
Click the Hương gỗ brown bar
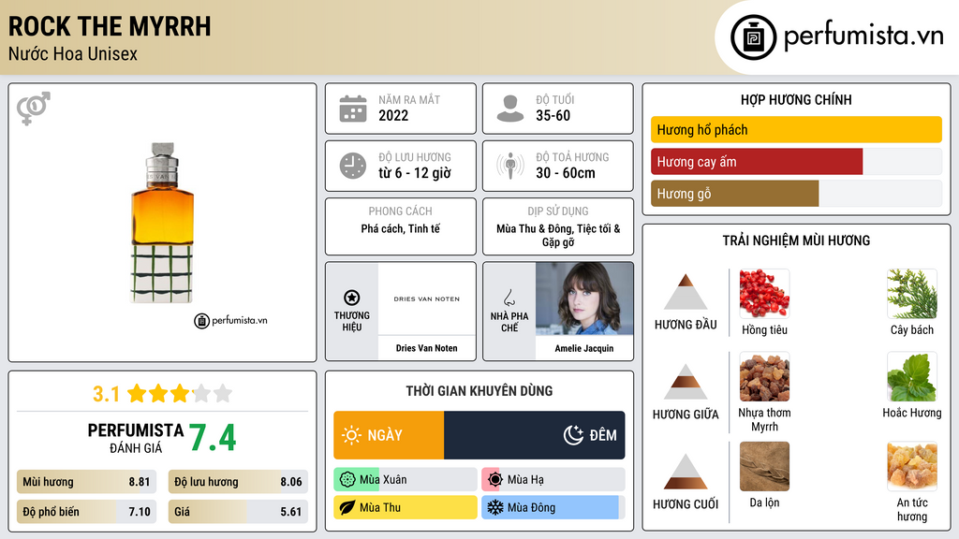tap(734, 194)
